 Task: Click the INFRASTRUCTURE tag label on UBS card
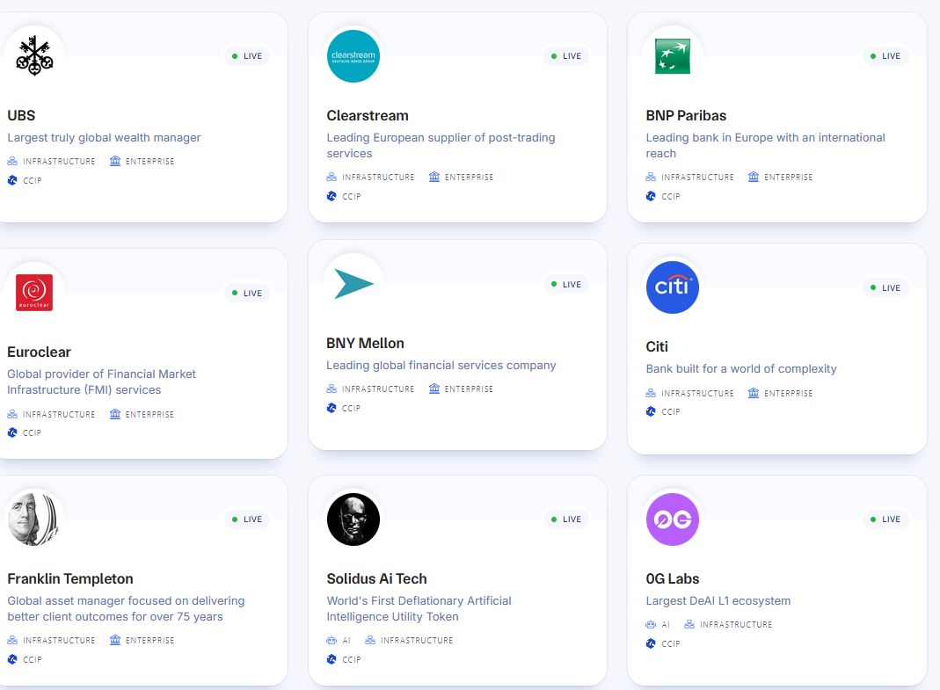59,161
